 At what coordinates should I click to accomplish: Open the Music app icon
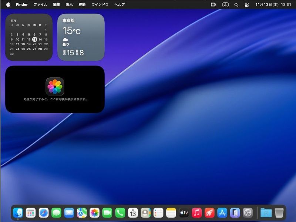point(196,213)
